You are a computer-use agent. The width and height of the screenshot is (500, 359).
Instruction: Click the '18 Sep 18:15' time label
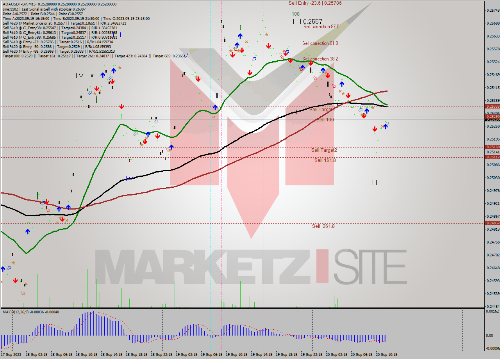point(137,355)
